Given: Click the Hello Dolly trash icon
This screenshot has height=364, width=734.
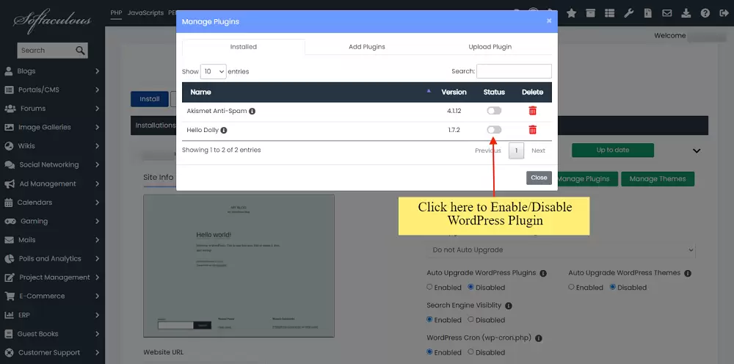Looking at the screenshot, I should point(532,130).
